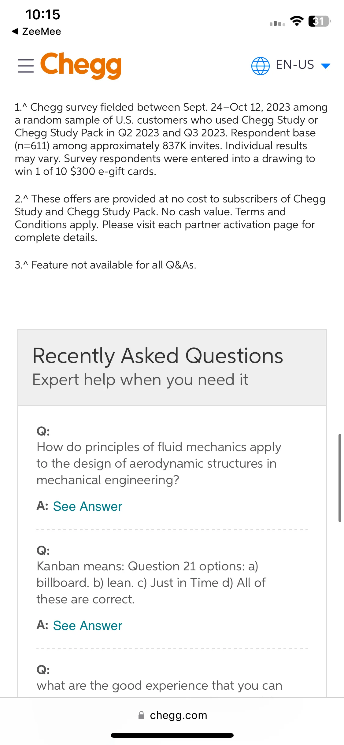Screen dimensions: 344x745
Task: Tap the Recently Asked Questions heading
Action: (158, 356)
